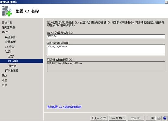Click the description text starting with 键入公用名称
The image size is (168, 121).
[106, 24]
